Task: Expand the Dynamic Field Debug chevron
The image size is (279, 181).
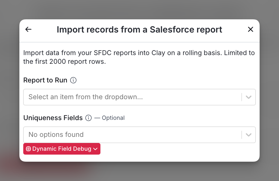Action: click(95, 149)
